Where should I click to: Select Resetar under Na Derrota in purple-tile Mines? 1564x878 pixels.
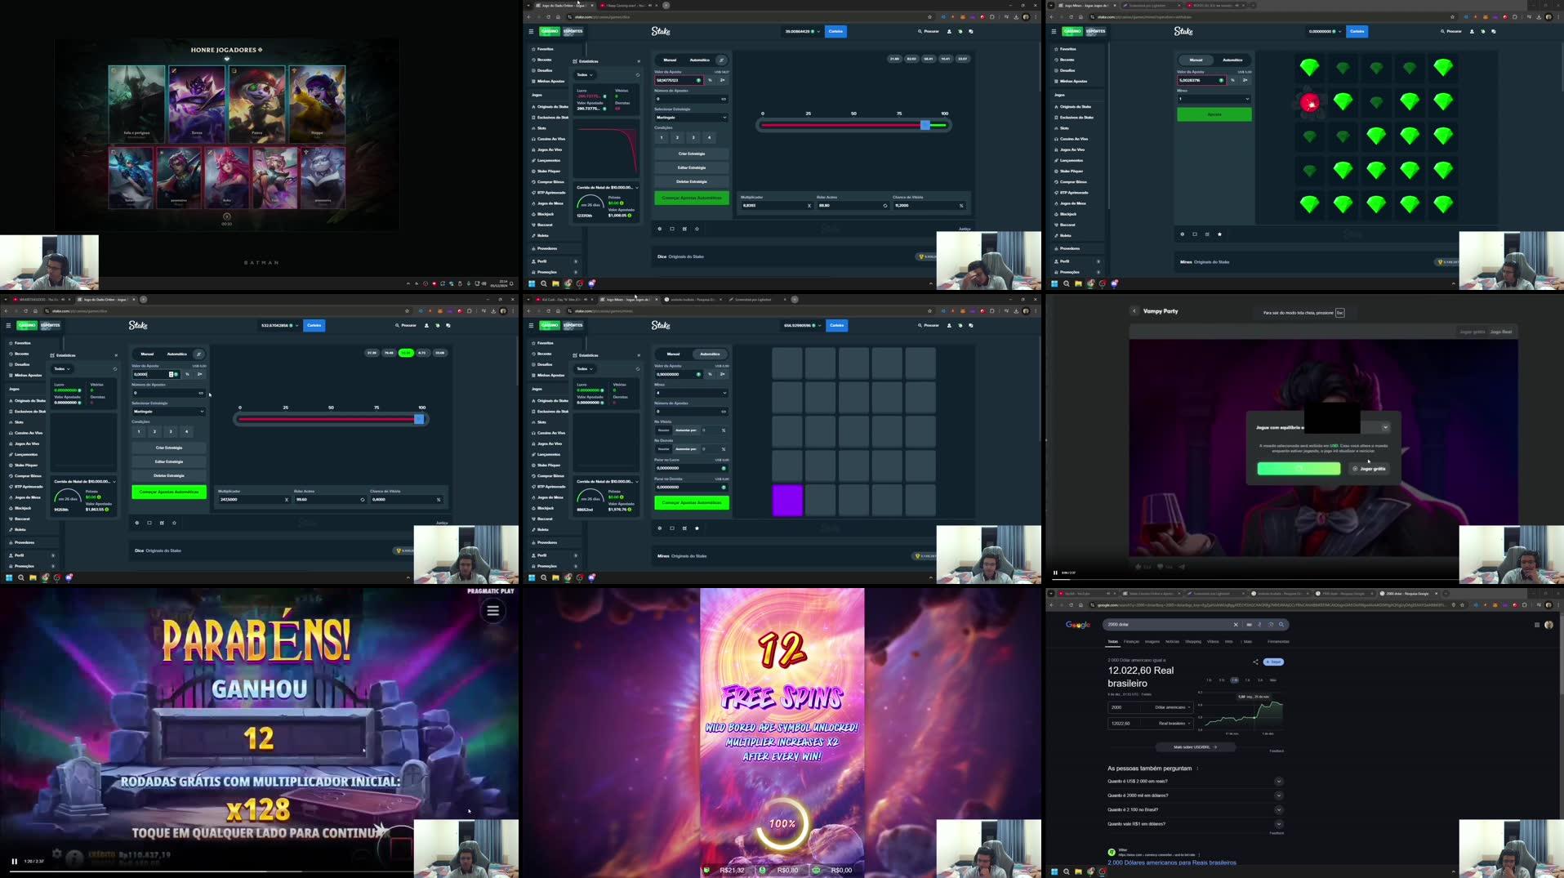coord(664,448)
